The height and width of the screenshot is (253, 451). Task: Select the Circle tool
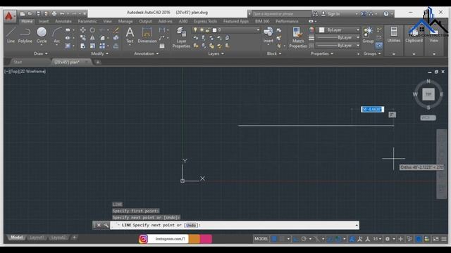point(42,35)
